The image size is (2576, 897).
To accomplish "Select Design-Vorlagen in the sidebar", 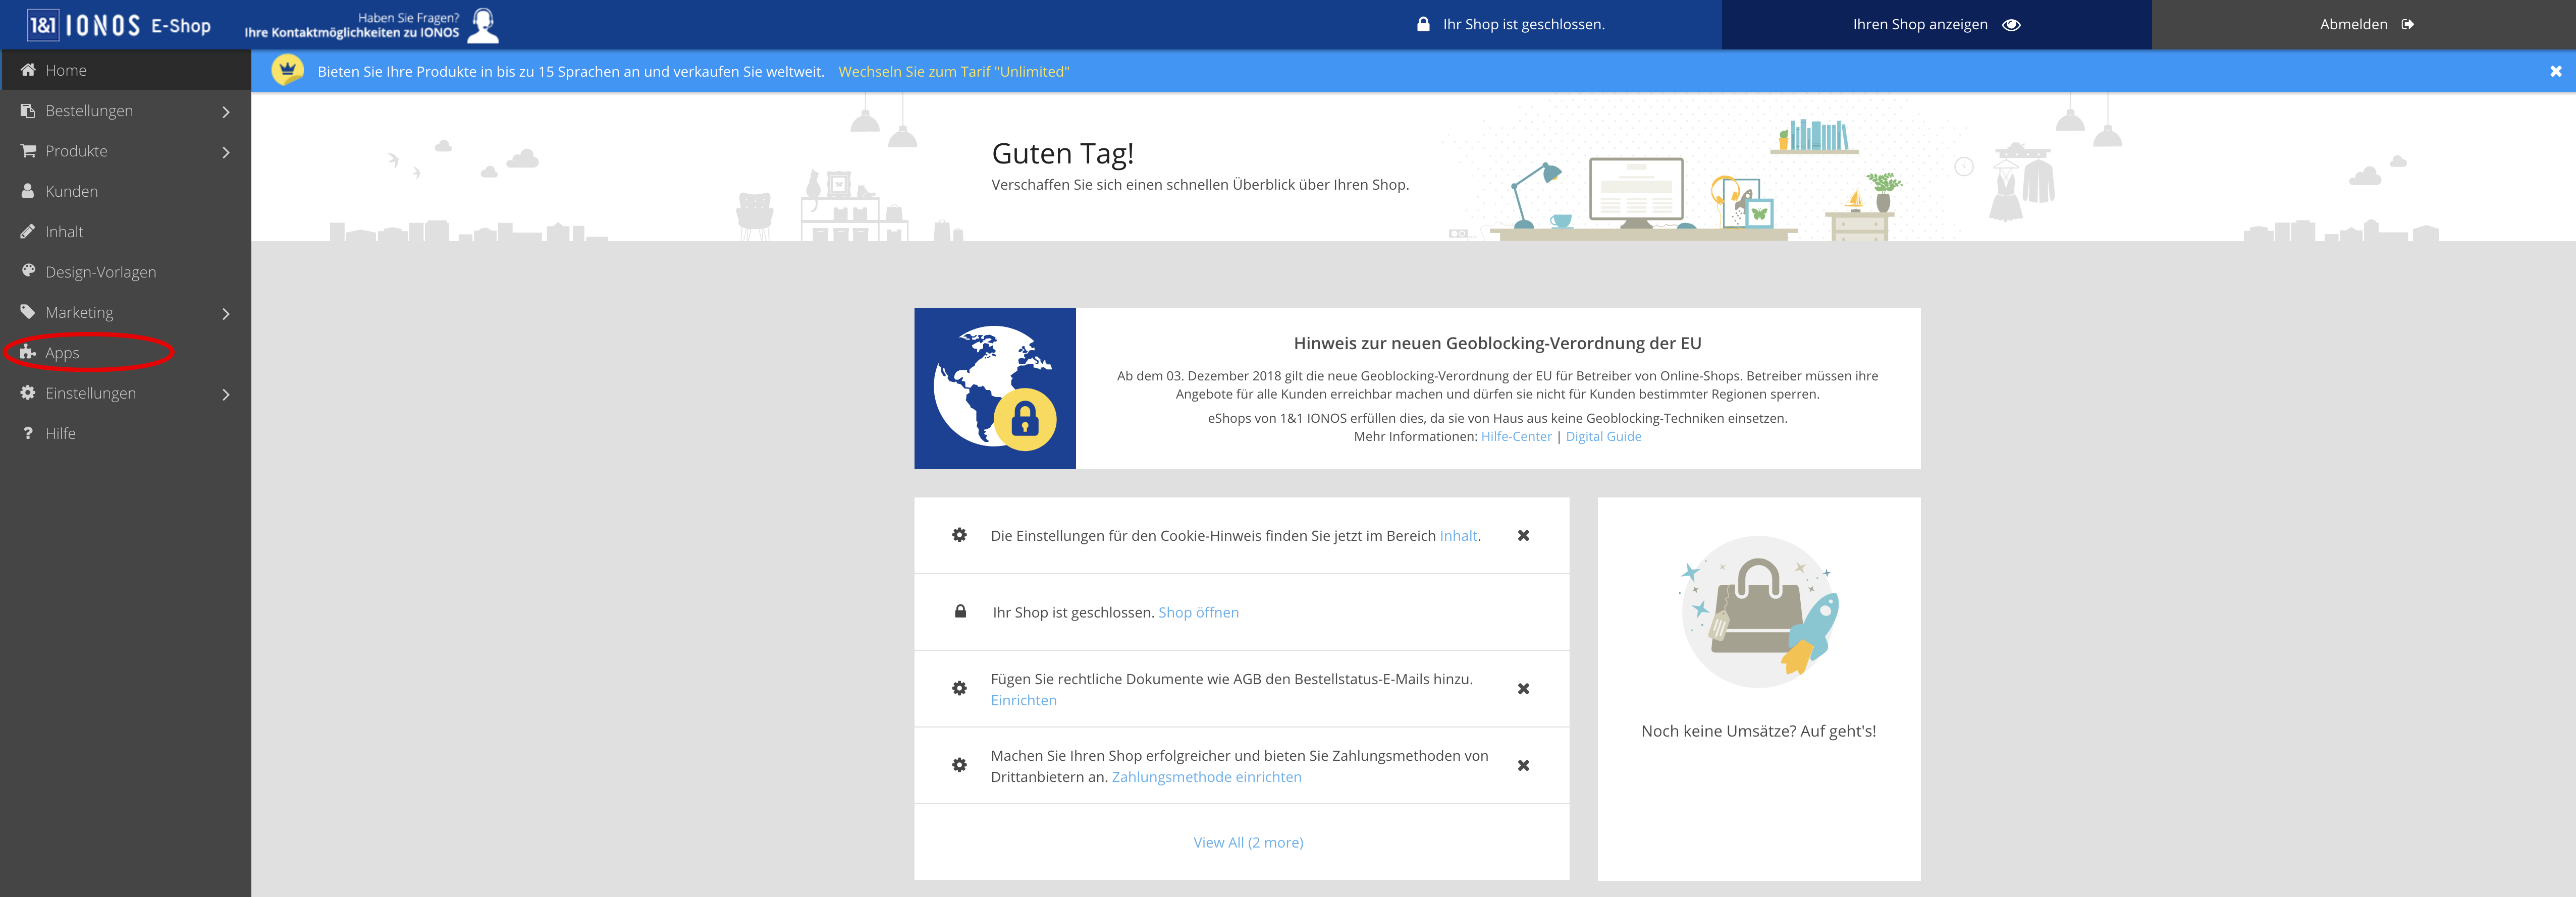I will (x=125, y=271).
